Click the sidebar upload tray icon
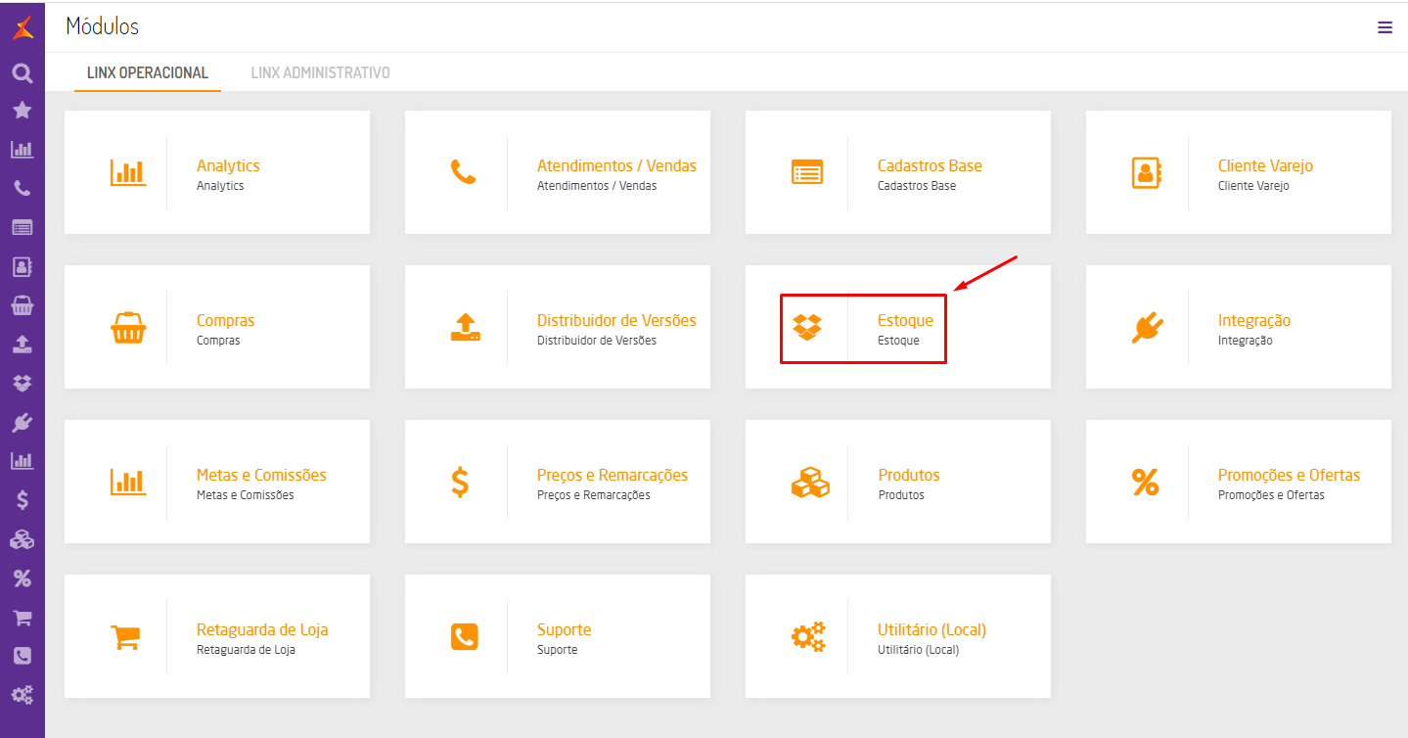The image size is (1408, 738). [x=23, y=345]
